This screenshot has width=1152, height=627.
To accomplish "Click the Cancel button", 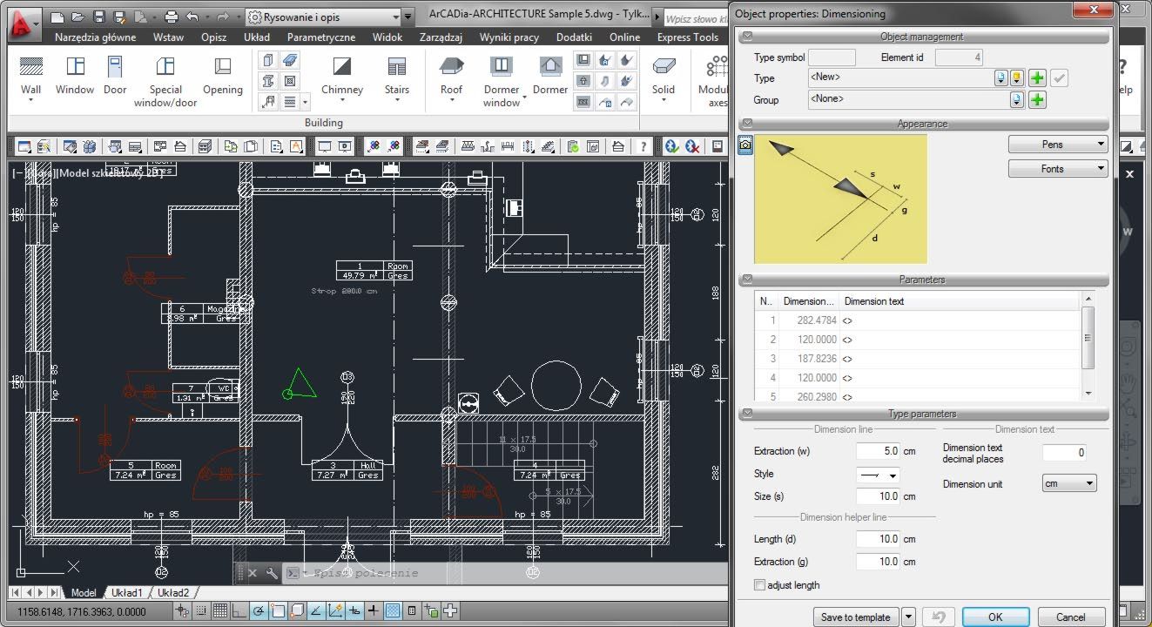I will pyautogui.click(x=1071, y=617).
